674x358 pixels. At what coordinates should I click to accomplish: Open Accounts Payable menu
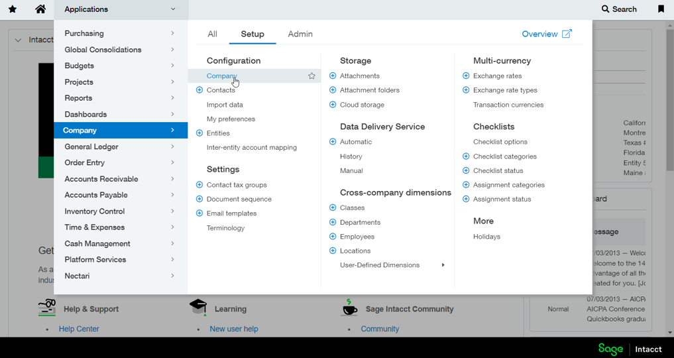[x=121, y=195]
